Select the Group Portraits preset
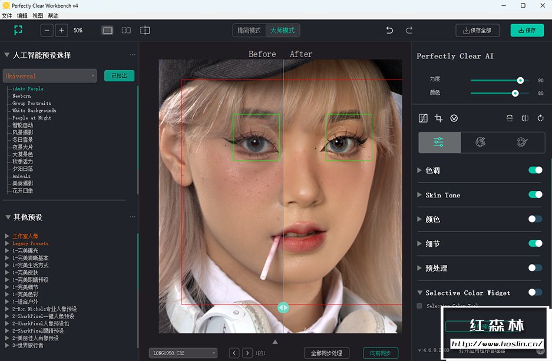The image size is (552, 361). pos(32,103)
